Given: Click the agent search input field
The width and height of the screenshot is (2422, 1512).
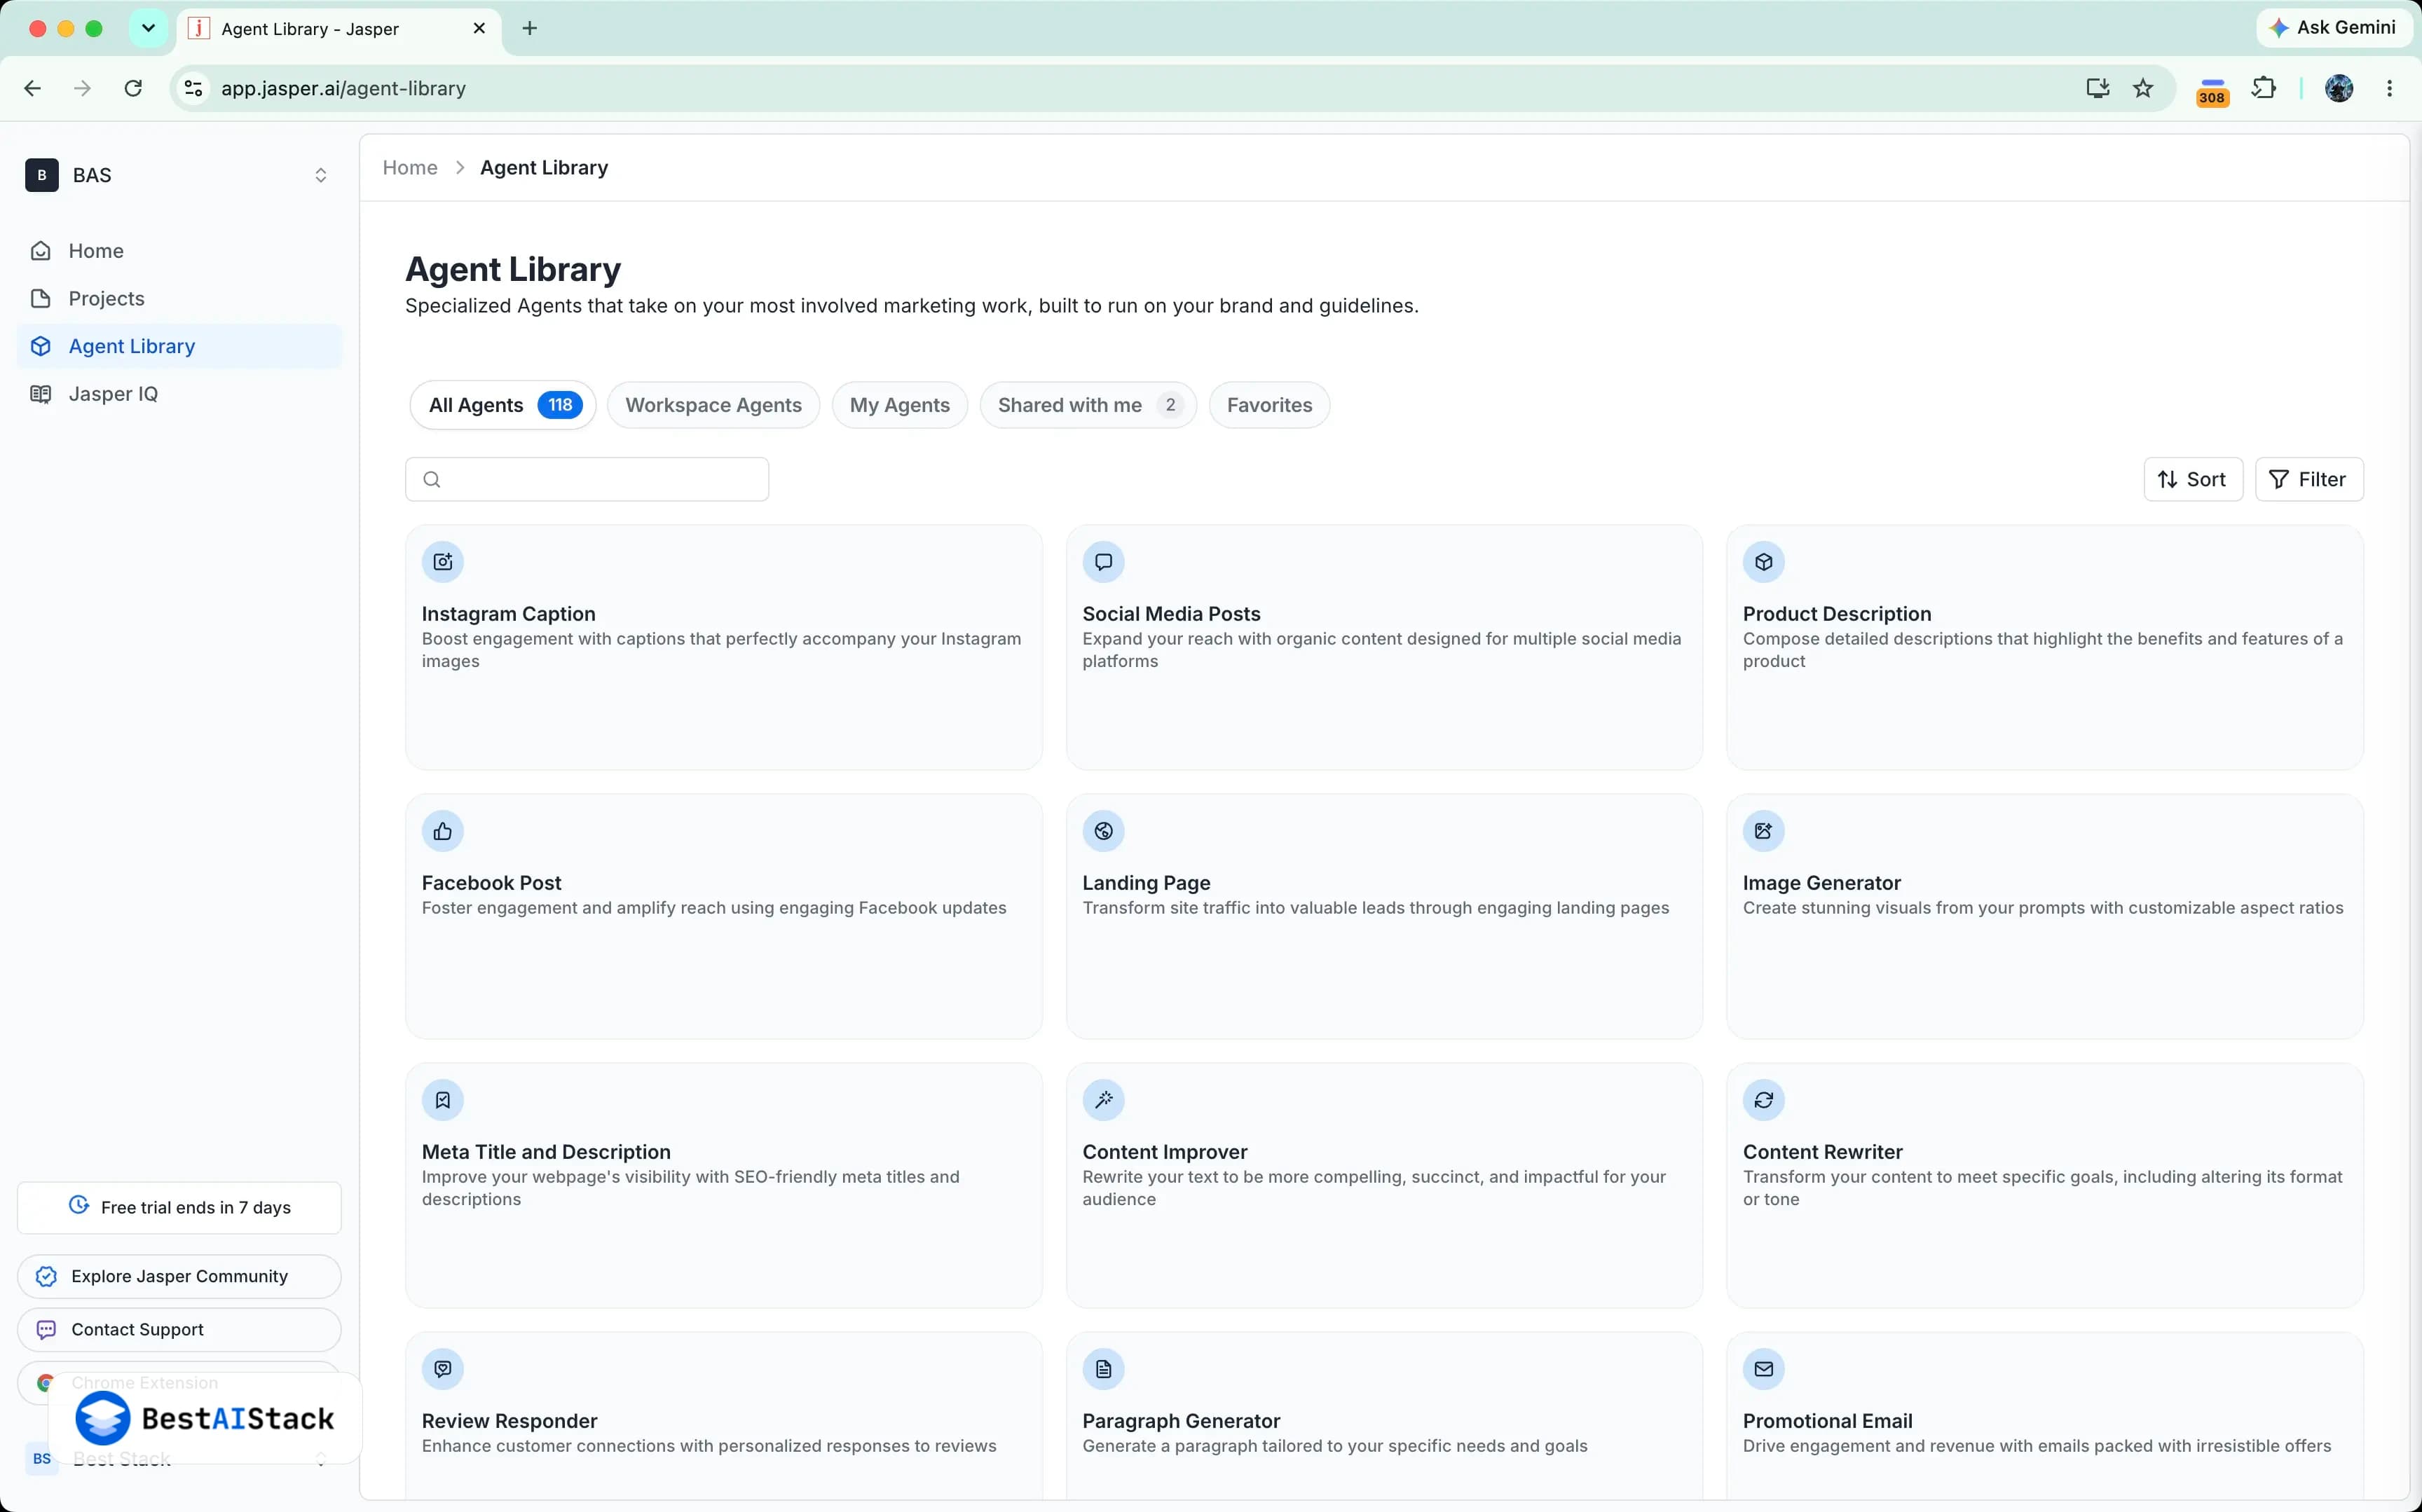Looking at the screenshot, I should (587, 480).
